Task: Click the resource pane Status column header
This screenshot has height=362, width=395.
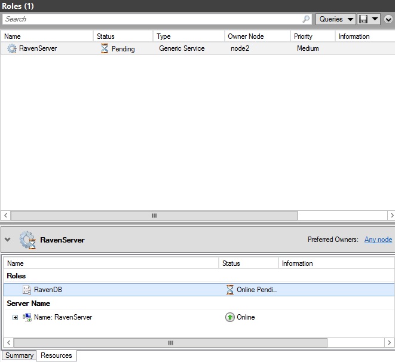Action: (249, 263)
